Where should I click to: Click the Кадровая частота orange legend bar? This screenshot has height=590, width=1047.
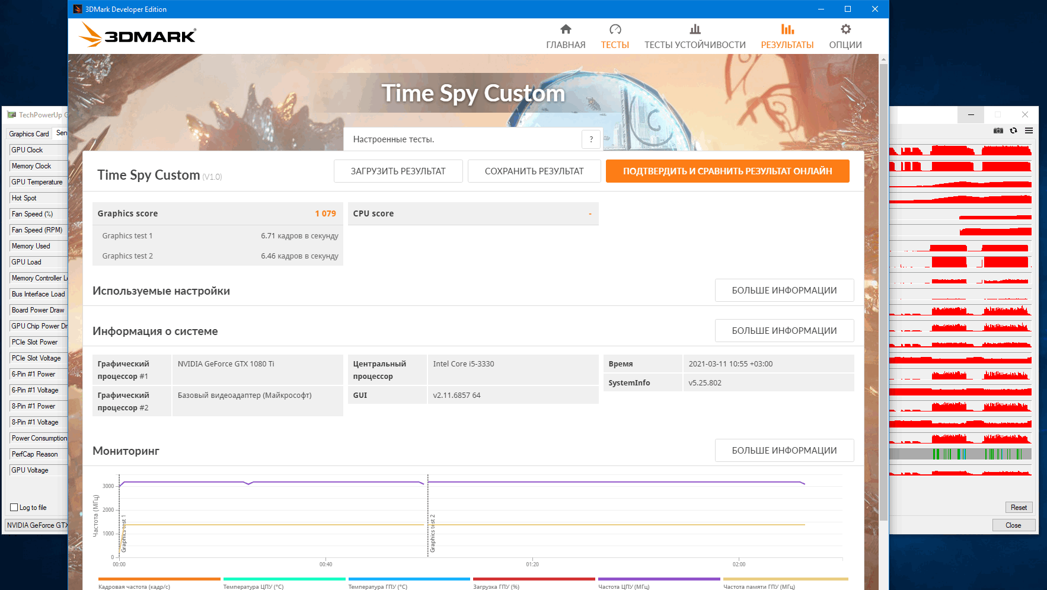click(159, 579)
